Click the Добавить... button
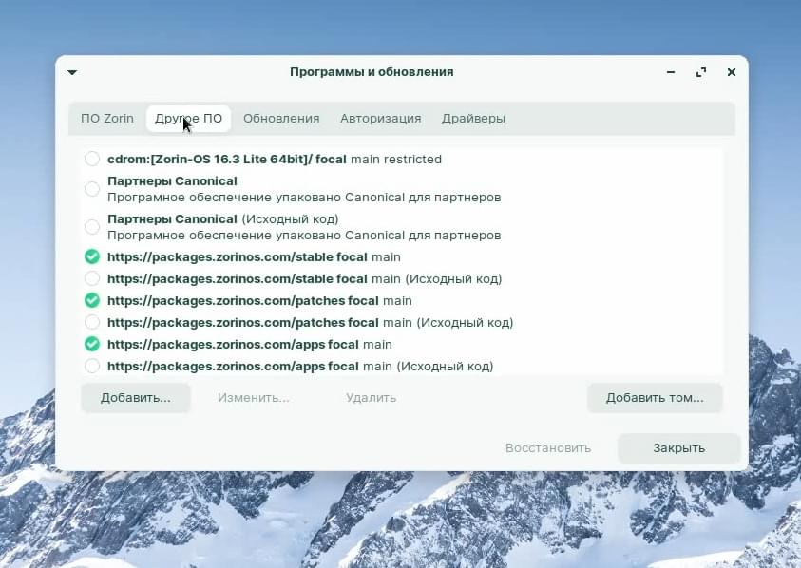This screenshot has height=568, width=801. pyautogui.click(x=135, y=398)
